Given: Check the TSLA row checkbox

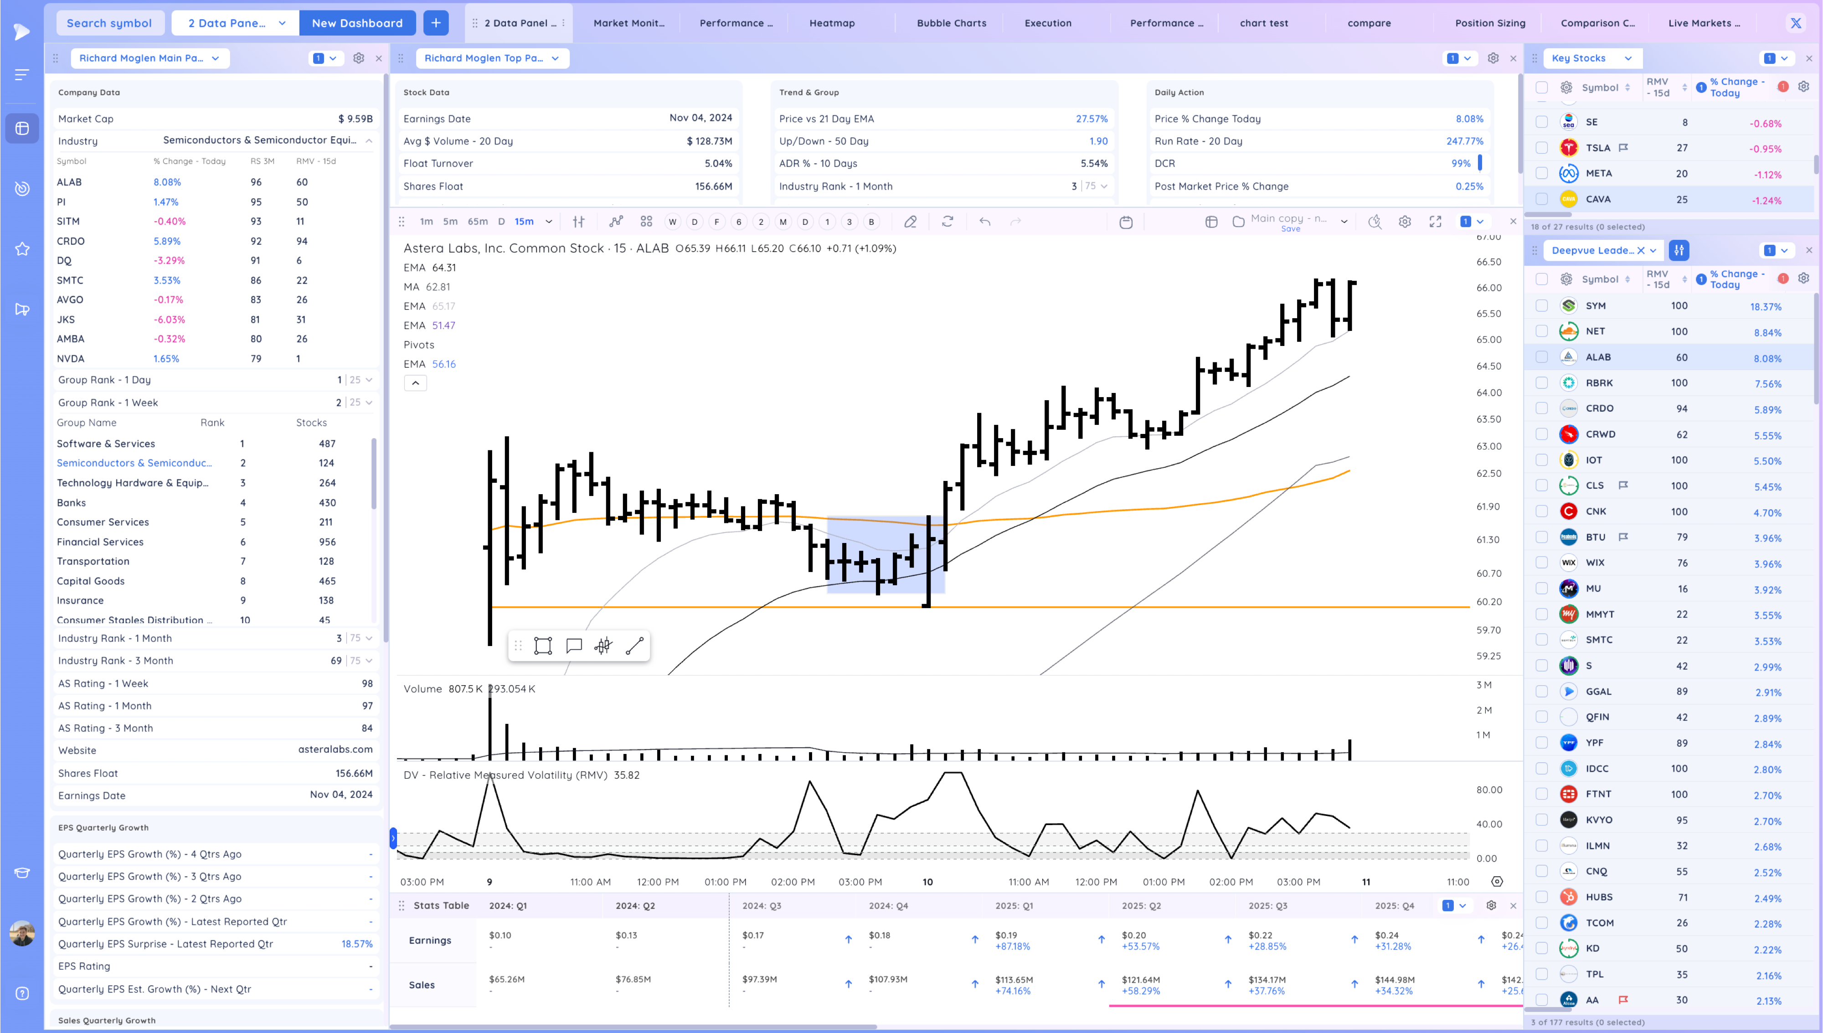Looking at the screenshot, I should [1541, 148].
